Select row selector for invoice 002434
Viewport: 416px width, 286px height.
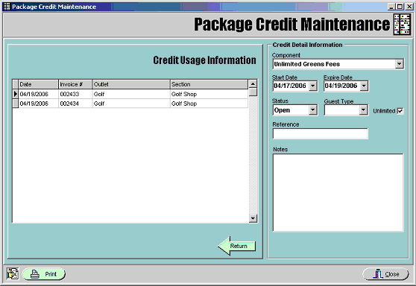click(x=16, y=104)
